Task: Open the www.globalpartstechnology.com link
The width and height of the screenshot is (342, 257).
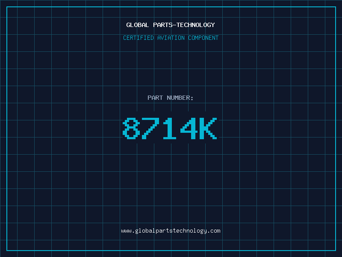Action: [x=171, y=231]
